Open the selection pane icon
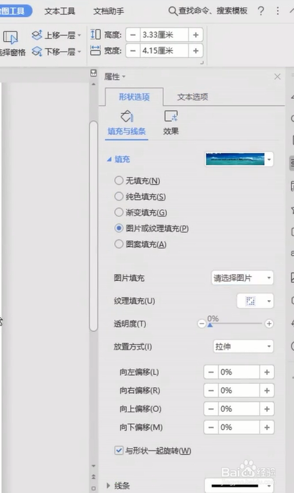 coord(11,37)
